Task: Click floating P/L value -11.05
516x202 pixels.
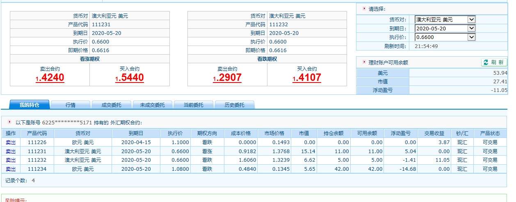Action: pyautogui.click(x=499, y=90)
